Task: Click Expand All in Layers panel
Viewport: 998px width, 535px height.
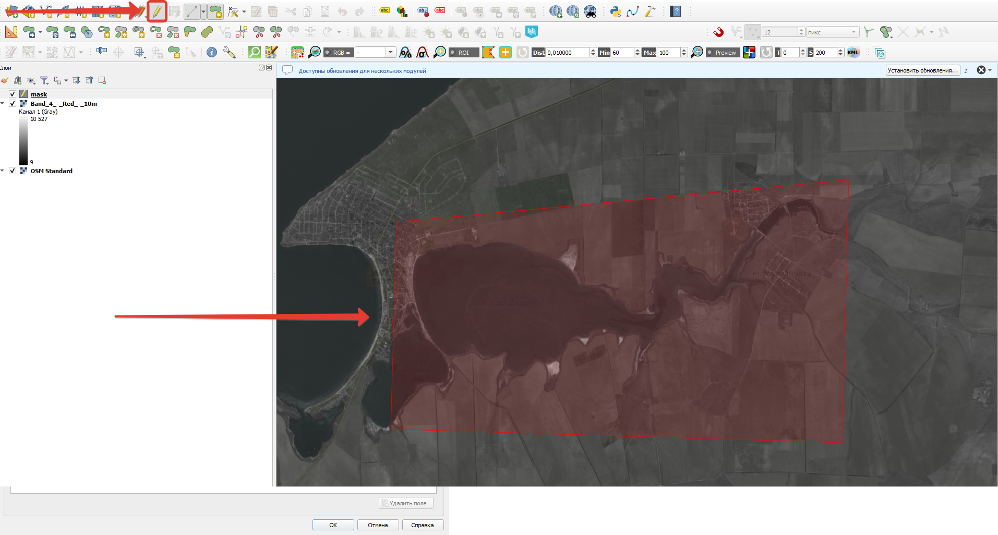Action: tap(77, 80)
